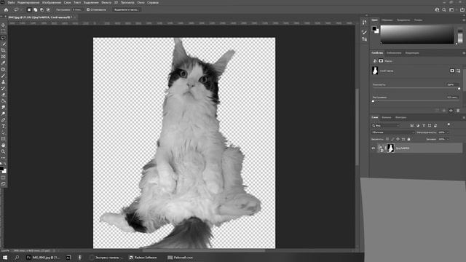
Task: Choose the New selection mode icon
Action: tap(29, 9)
